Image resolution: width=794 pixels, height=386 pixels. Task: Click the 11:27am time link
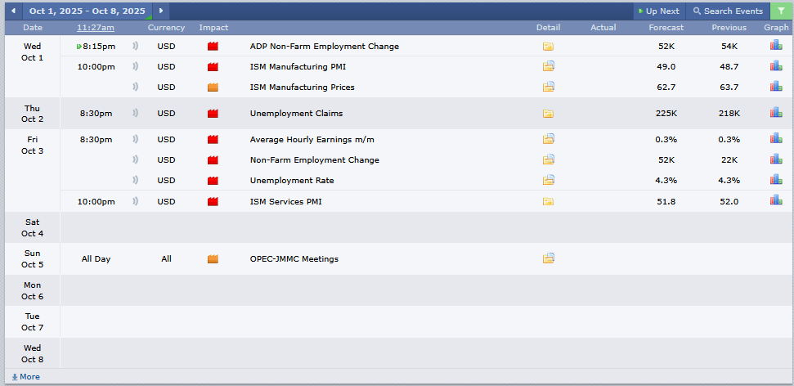tap(96, 28)
